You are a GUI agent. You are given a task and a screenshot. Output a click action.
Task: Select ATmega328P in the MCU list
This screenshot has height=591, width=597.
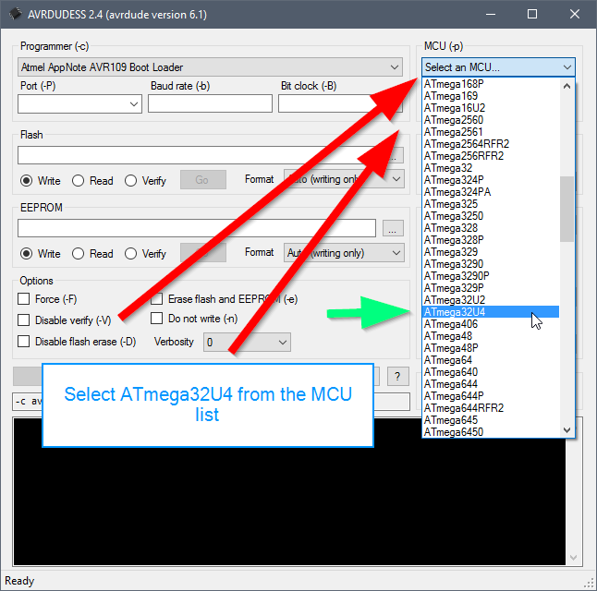pos(491,240)
